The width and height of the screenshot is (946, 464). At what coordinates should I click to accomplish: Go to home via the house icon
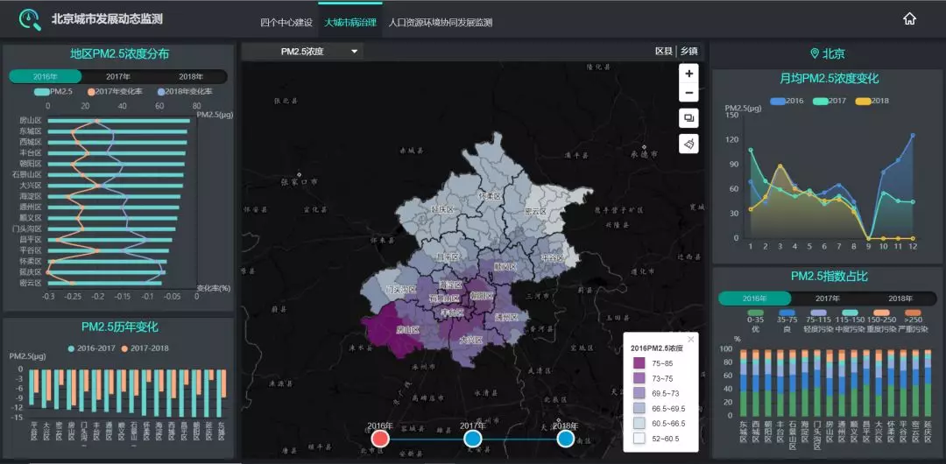[909, 18]
